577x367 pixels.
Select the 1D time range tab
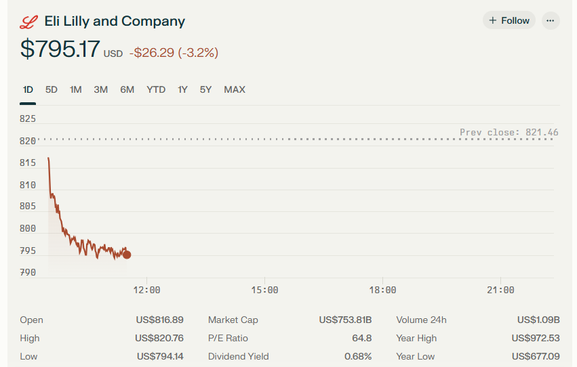pyautogui.click(x=28, y=89)
